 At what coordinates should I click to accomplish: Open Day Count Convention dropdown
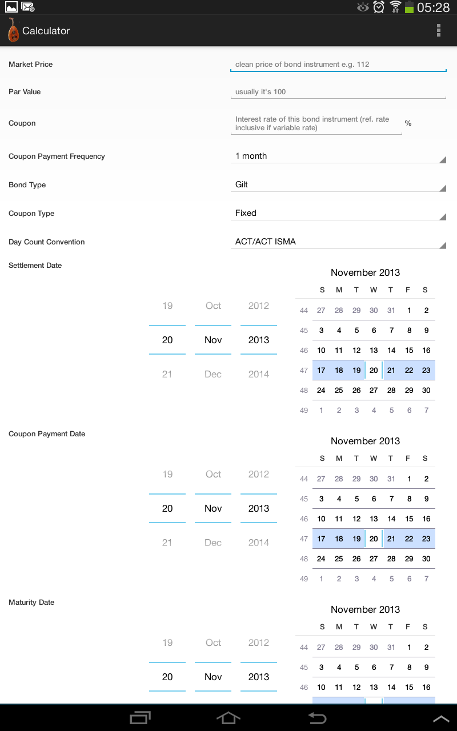click(x=338, y=242)
